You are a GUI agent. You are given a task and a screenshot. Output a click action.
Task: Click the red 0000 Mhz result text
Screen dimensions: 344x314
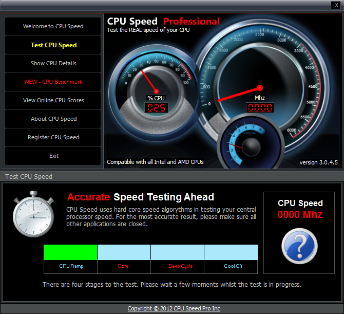click(300, 214)
